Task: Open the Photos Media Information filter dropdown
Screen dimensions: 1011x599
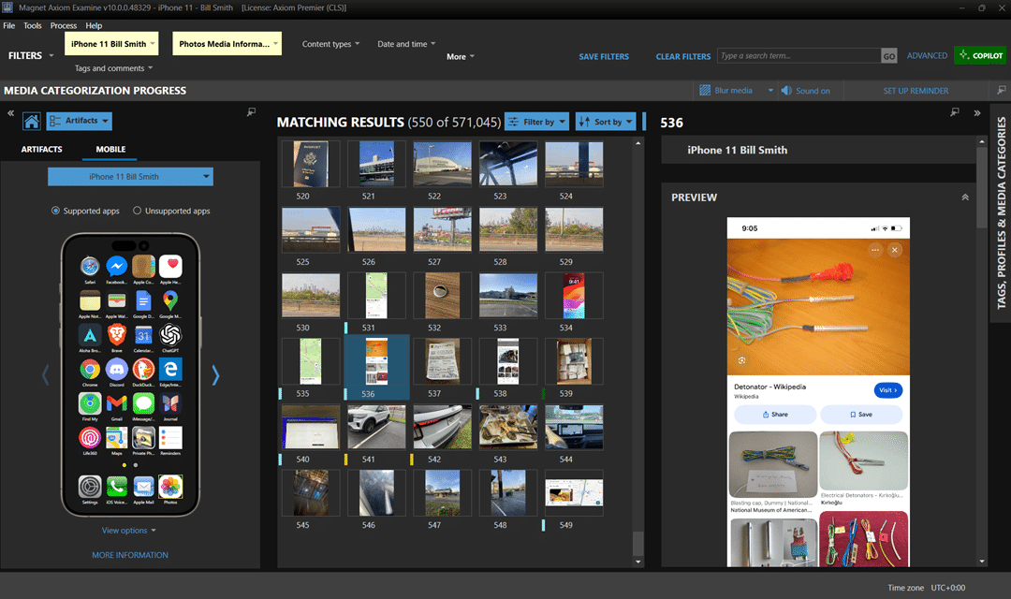Action: pyautogui.click(x=227, y=44)
